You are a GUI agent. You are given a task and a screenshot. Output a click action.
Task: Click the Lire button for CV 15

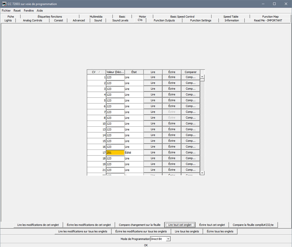tap(153, 141)
